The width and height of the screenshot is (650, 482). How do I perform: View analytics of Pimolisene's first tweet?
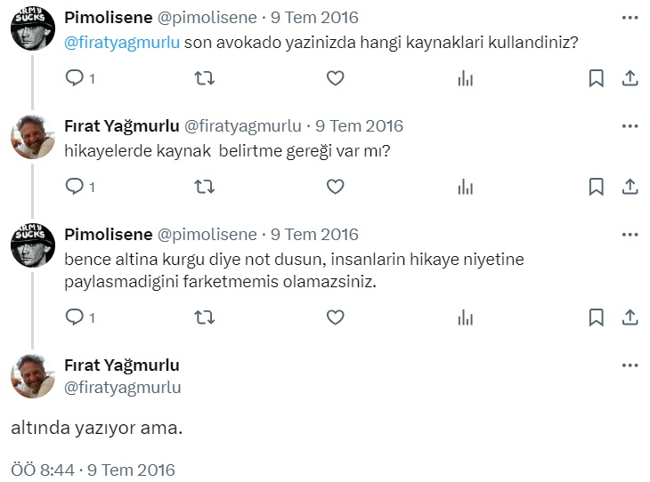(465, 78)
